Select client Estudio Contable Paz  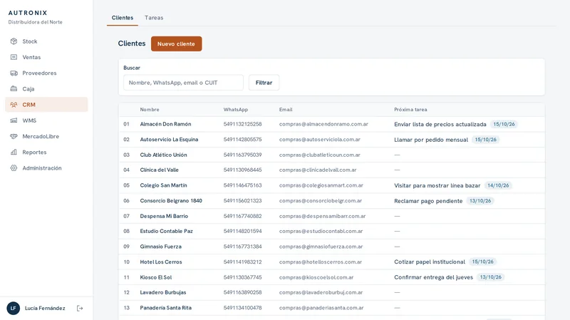[x=167, y=232]
